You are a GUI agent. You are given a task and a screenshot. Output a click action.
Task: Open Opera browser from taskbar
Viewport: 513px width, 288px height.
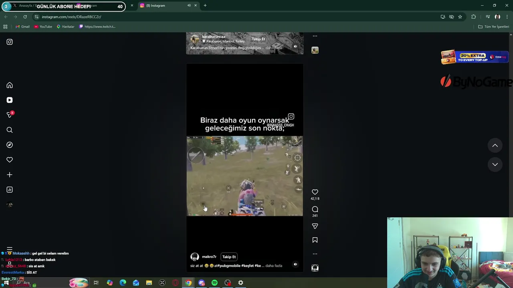[175, 283]
